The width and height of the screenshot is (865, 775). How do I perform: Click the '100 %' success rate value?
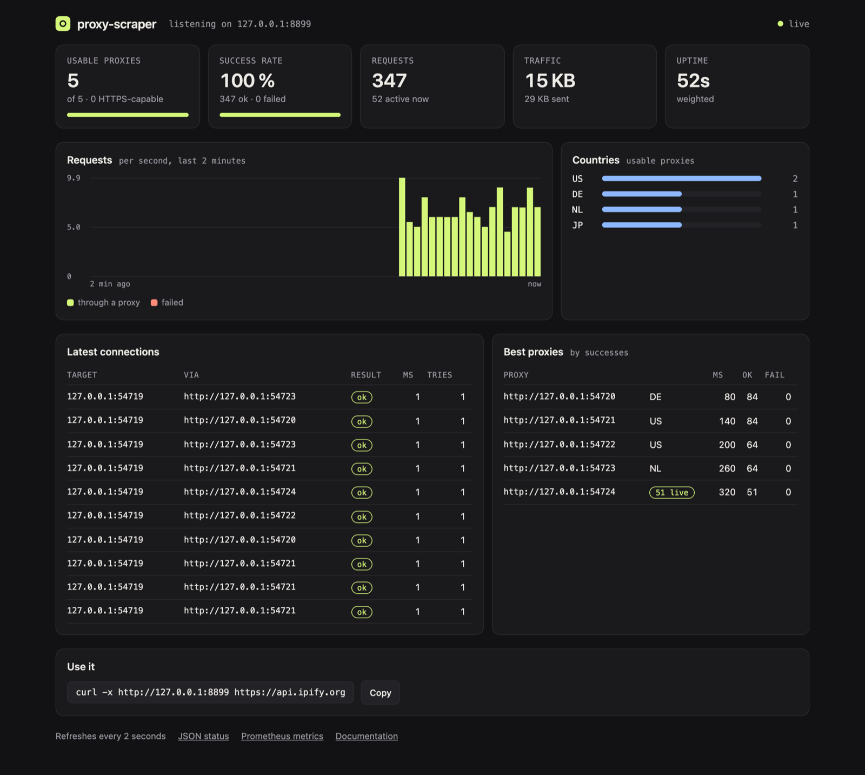248,81
